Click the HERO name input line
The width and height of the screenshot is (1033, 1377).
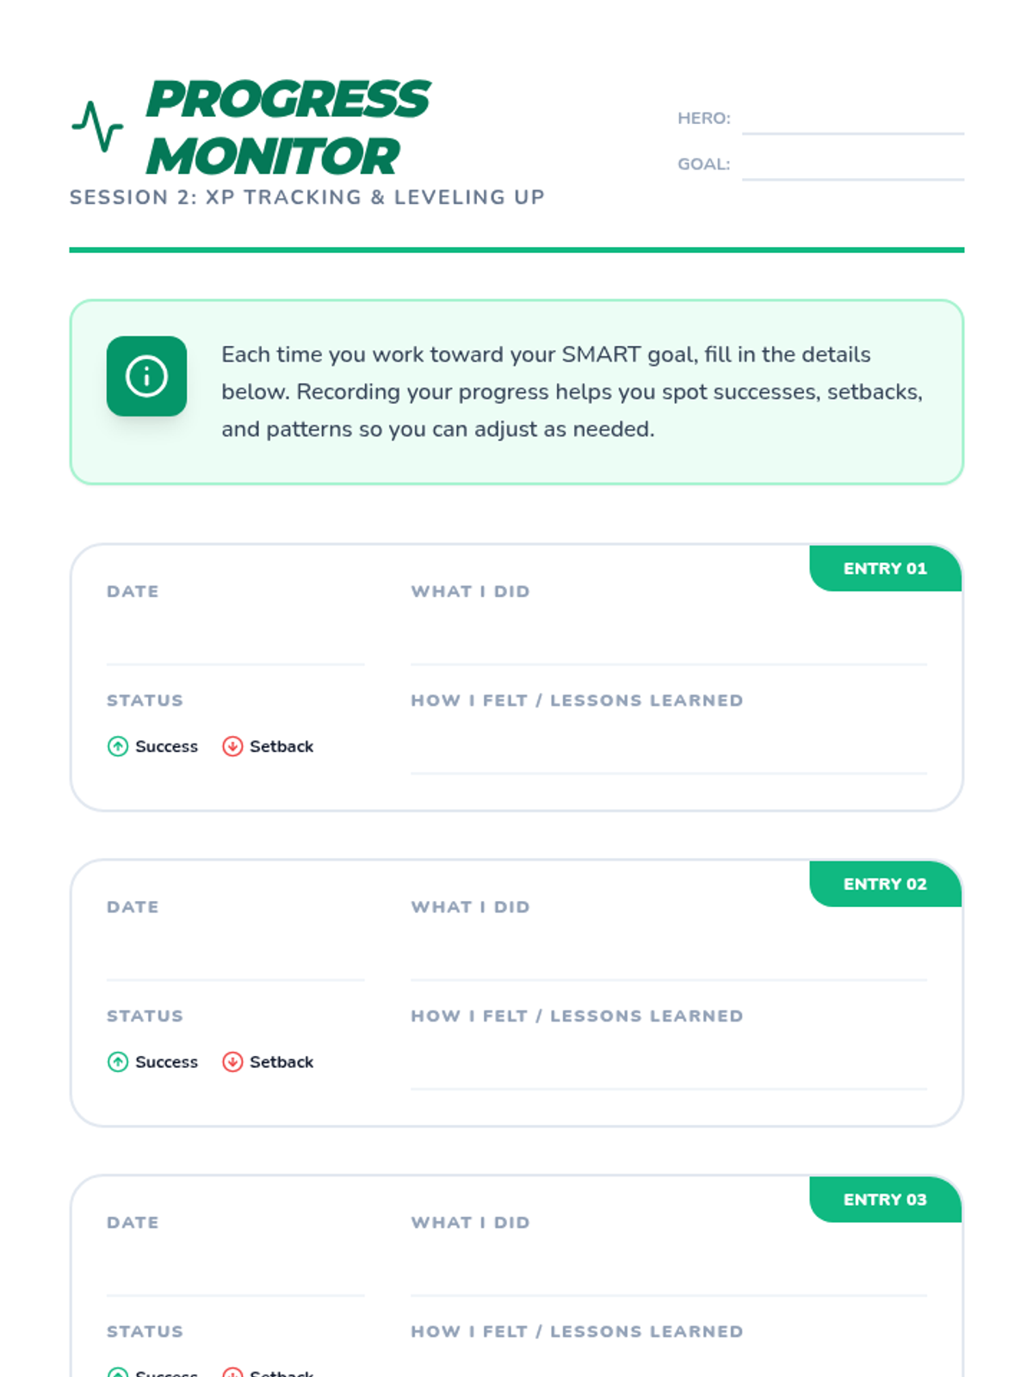click(852, 120)
